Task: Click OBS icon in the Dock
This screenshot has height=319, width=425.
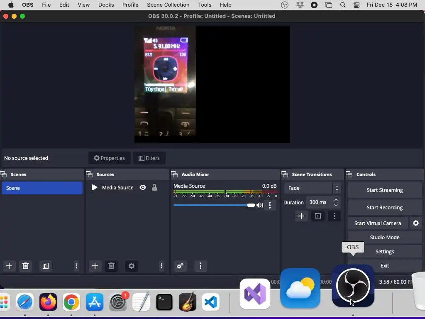Action: tap(353, 286)
